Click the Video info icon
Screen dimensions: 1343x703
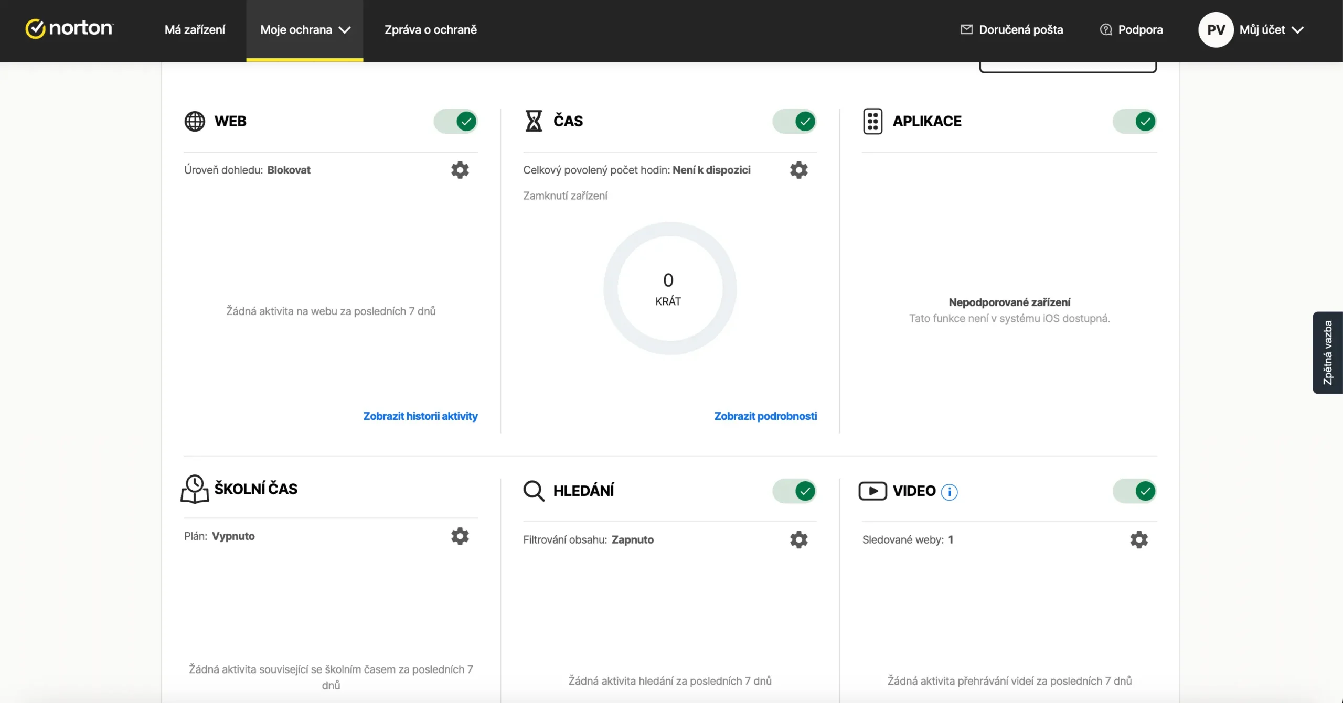[x=949, y=492]
